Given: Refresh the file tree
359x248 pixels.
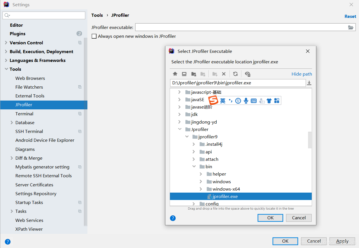Looking at the screenshot, I should point(235,74).
